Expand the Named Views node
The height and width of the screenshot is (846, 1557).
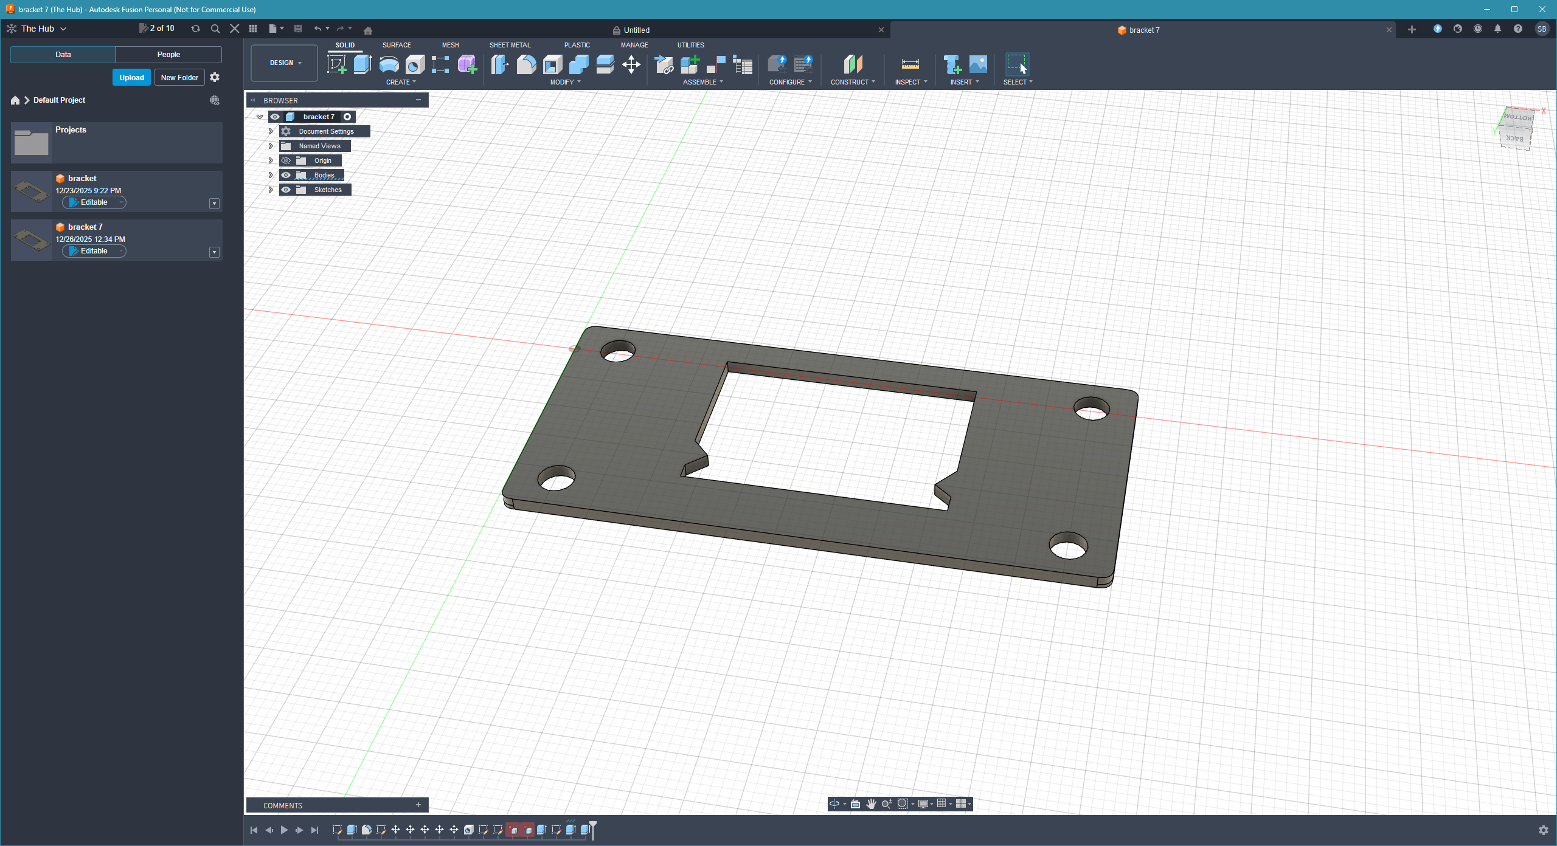(x=271, y=146)
